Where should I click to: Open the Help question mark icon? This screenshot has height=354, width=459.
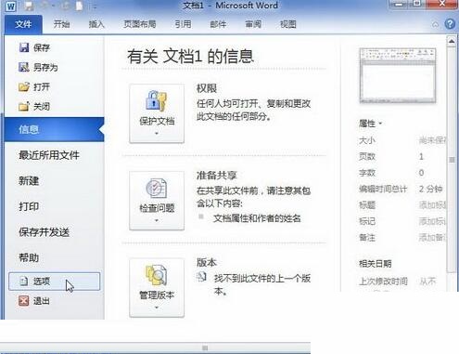450,24
